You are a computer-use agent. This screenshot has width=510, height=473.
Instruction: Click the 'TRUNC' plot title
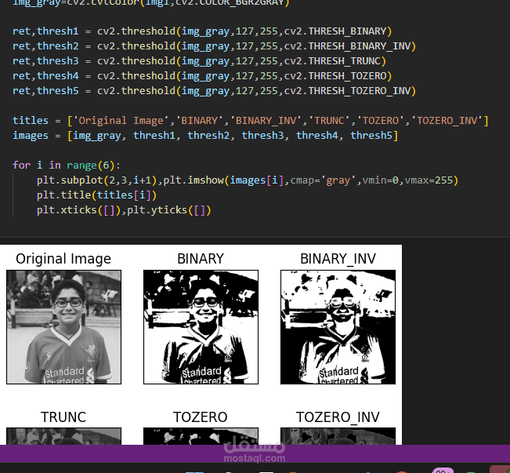point(63,417)
